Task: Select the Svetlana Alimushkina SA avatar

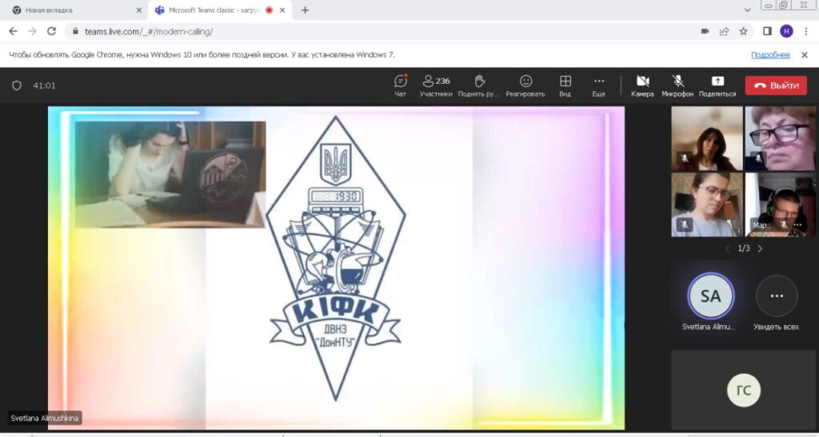Action: tap(710, 296)
